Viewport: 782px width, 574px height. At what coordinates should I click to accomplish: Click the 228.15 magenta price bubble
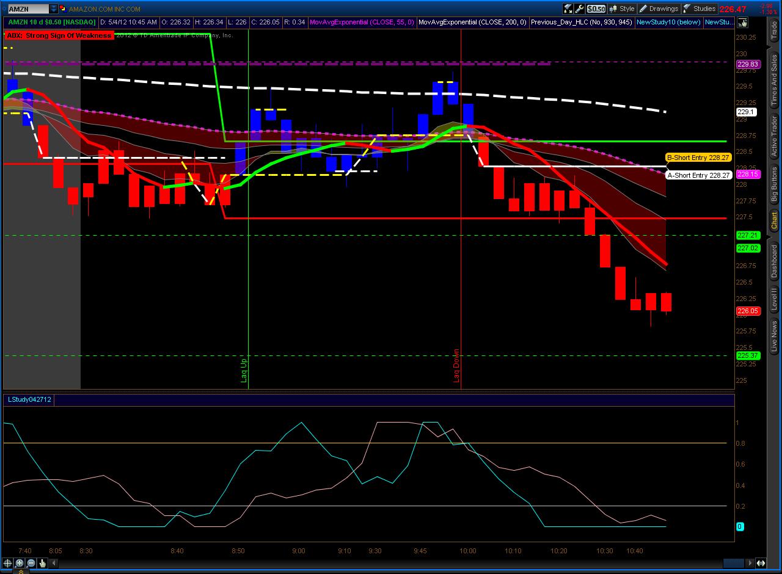point(748,174)
